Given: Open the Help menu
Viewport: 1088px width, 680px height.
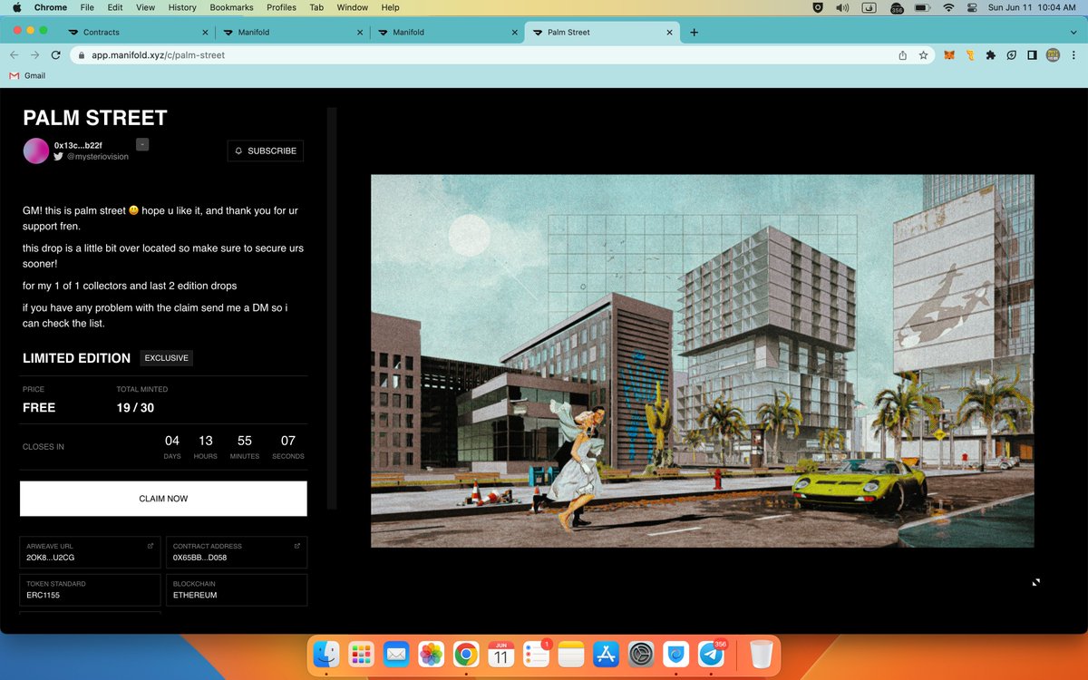Looking at the screenshot, I should 390,7.
